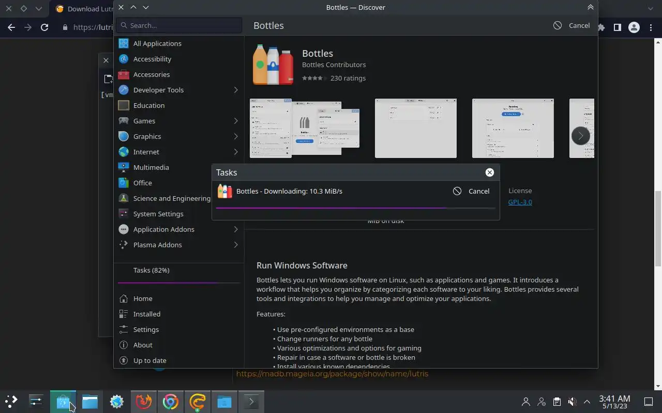Toggle the browser side panel icon
Screen dimensions: 662x413
pos(617,27)
